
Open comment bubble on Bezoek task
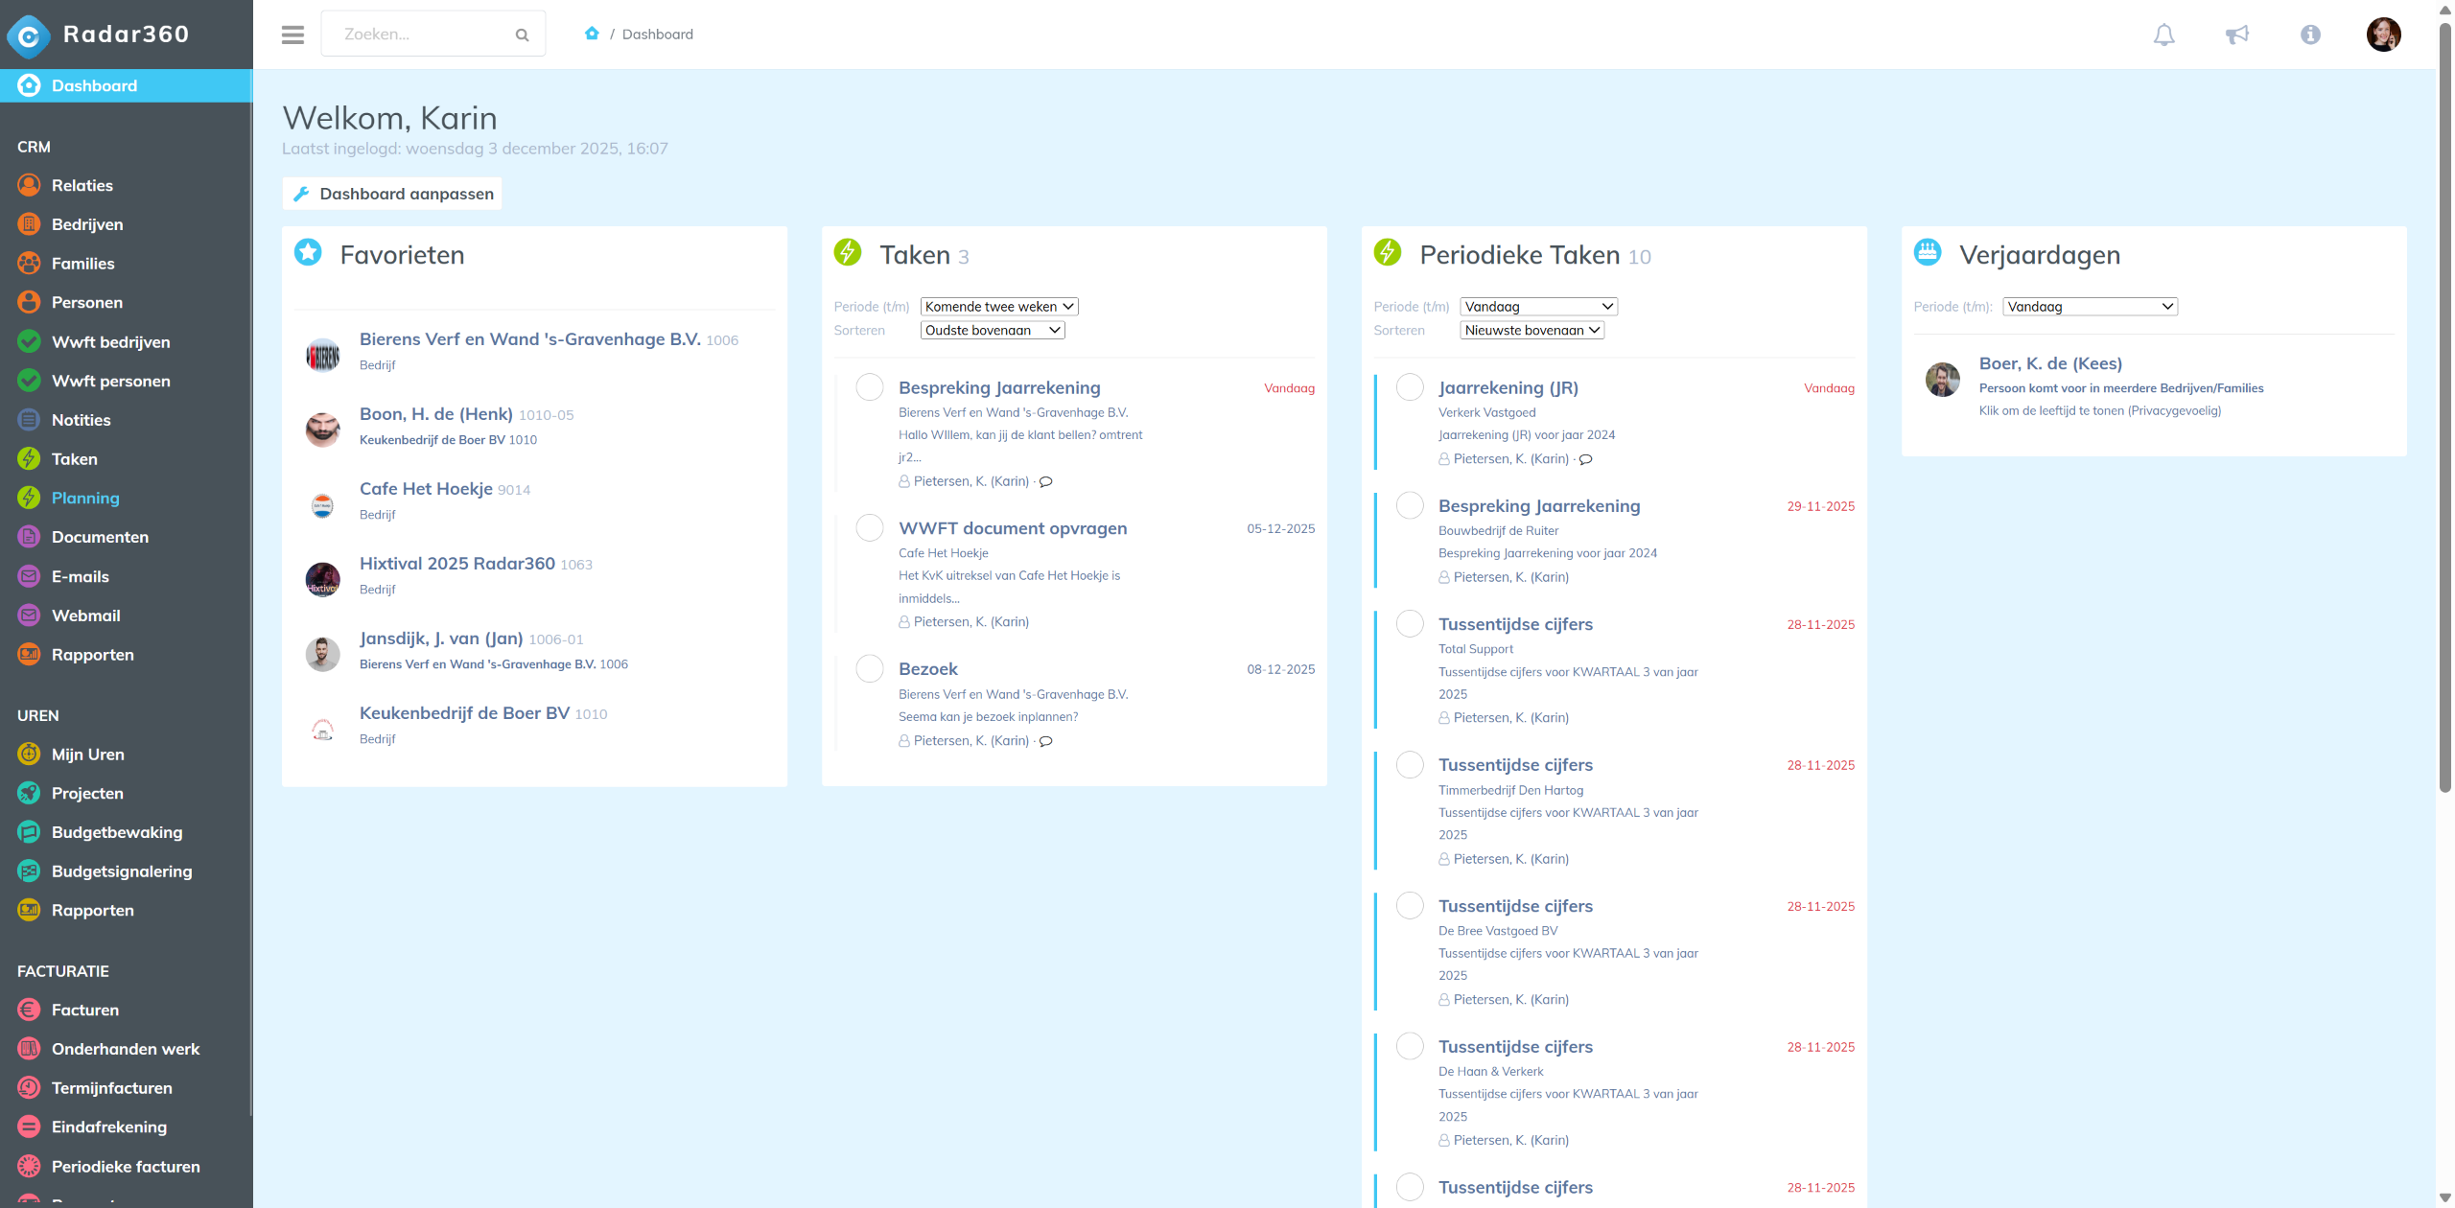[1046, 741]
